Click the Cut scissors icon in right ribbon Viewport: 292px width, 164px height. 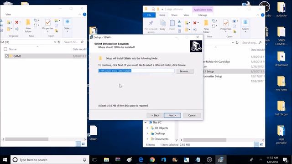click(179, 21)
